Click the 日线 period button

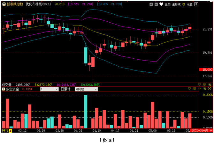(x=5, y=131)
